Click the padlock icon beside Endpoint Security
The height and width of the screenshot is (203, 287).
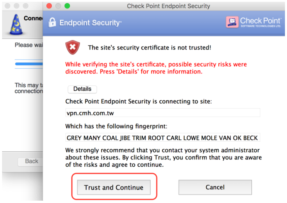coord(52,23)
